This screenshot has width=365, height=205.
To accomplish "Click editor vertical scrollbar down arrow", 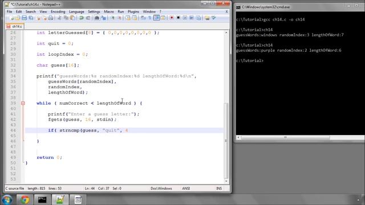I will coord(226,181).
